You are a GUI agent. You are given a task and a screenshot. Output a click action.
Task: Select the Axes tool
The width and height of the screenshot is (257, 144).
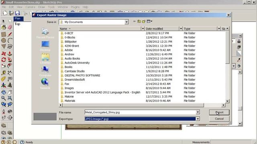point(4,85)
